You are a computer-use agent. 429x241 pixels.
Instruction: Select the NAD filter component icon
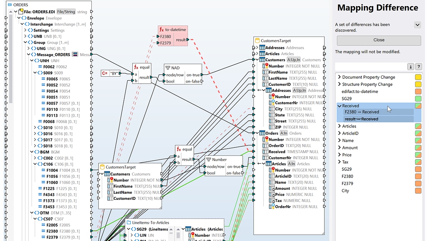(168, 68)
